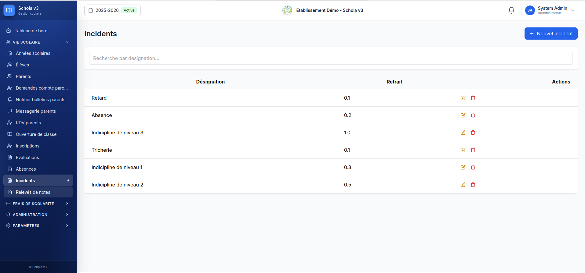
Task: Open the notifications bell
Action: (511, 10)
